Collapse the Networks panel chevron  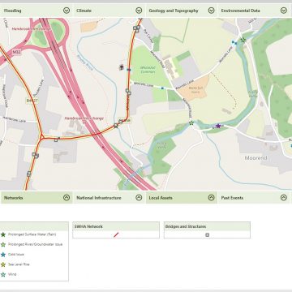click(67, 198)
